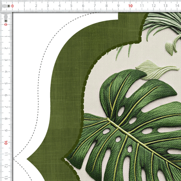Click the central vein junction of the monstera leaf
The height and width of the screenshot is (181, 181).
109,119
